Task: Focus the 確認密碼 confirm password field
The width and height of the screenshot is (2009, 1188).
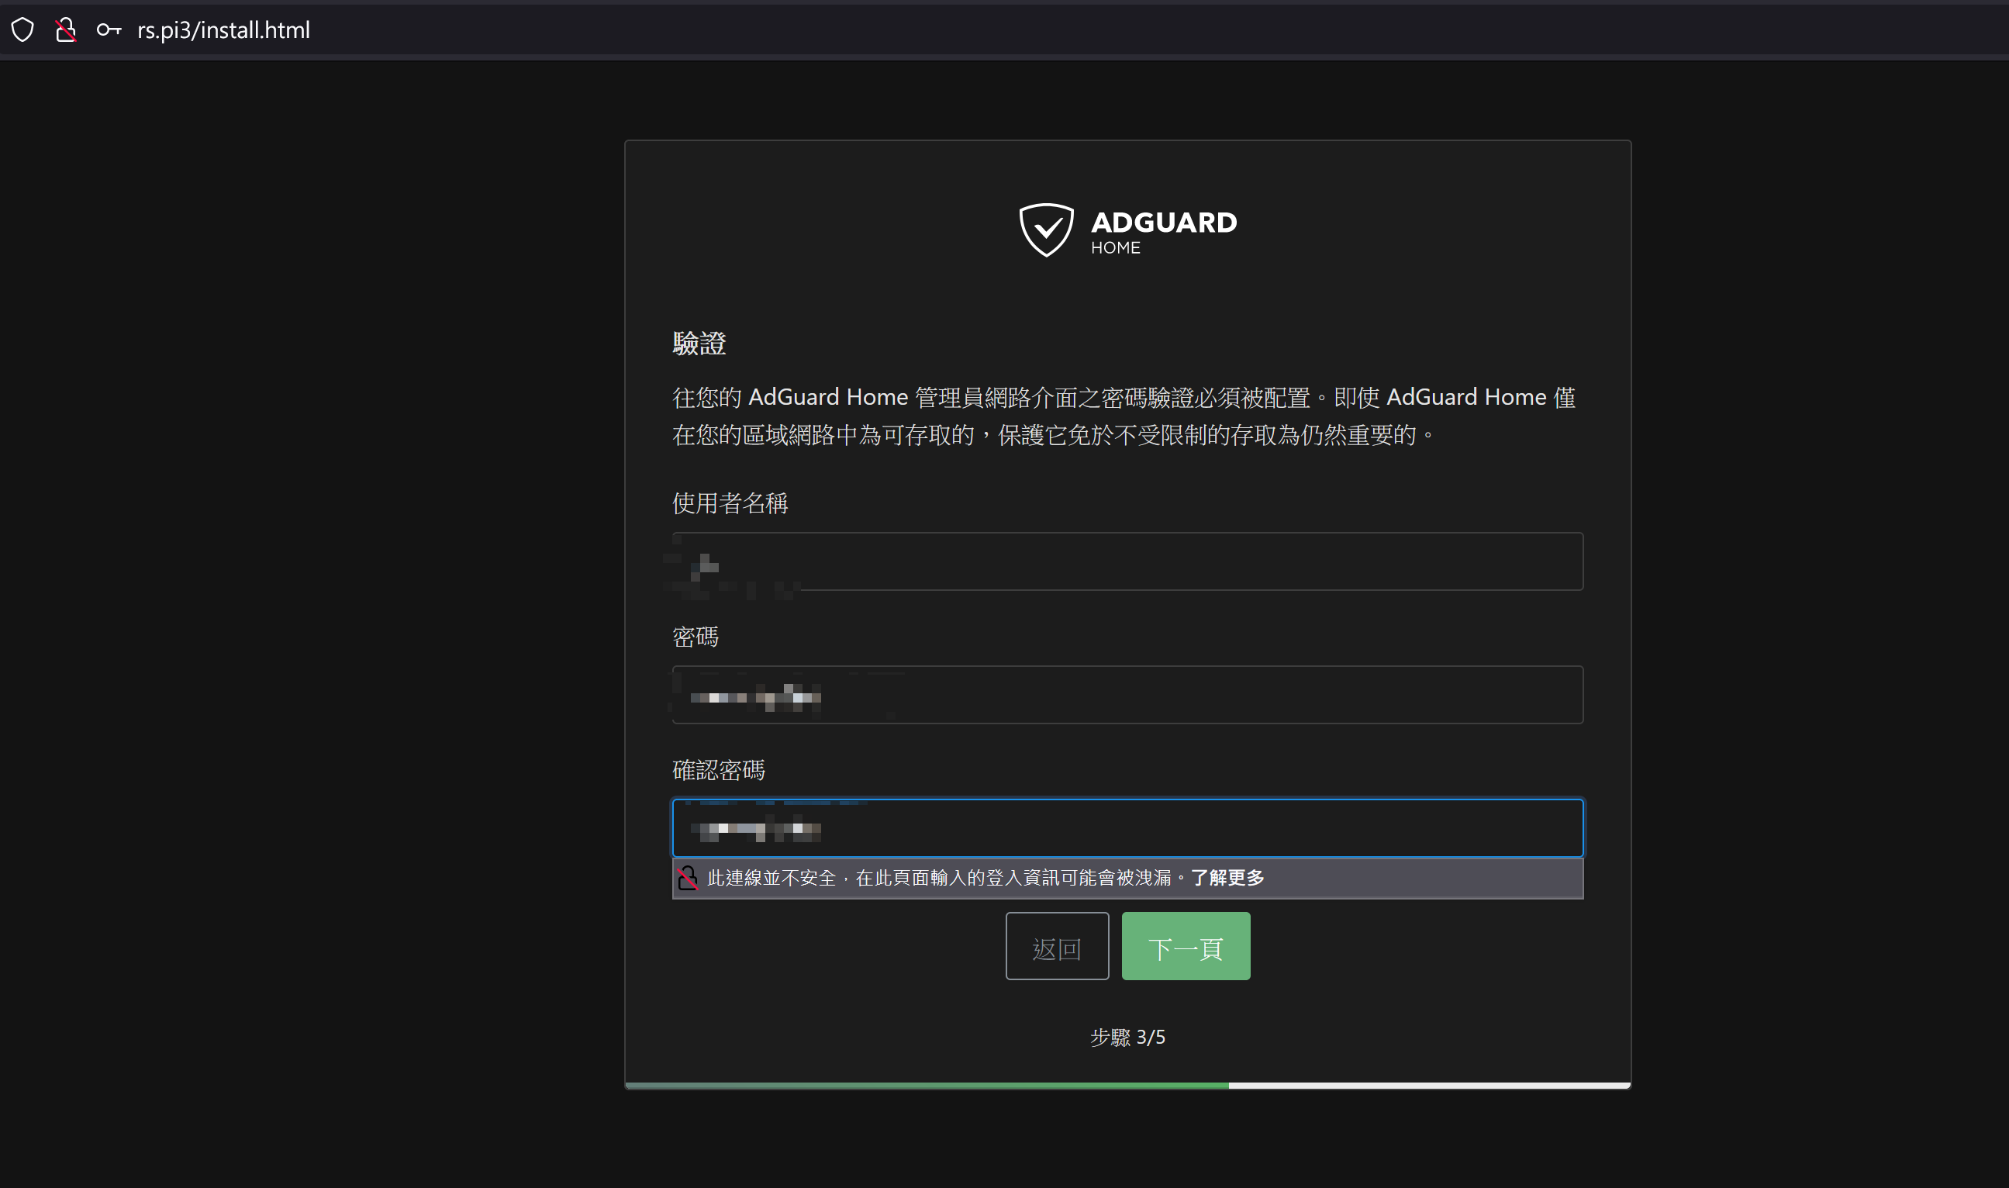Action: pyautogui.click(x=1127, y=827)
